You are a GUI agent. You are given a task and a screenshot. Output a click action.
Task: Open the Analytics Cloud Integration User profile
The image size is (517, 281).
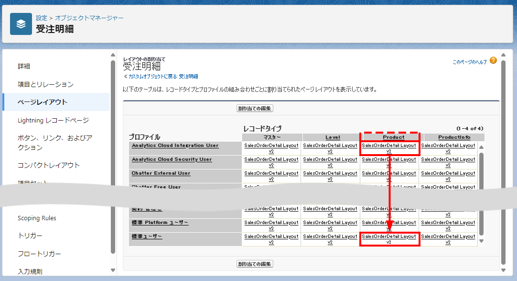(x=175, y=146)
